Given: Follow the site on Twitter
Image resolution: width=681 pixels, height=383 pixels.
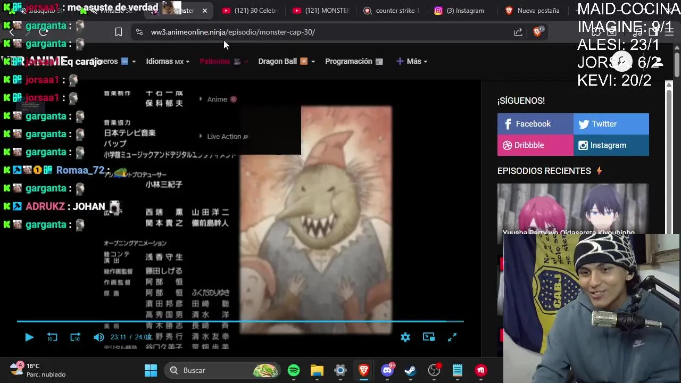Looking at the screenshot, I should pos(611,124).
